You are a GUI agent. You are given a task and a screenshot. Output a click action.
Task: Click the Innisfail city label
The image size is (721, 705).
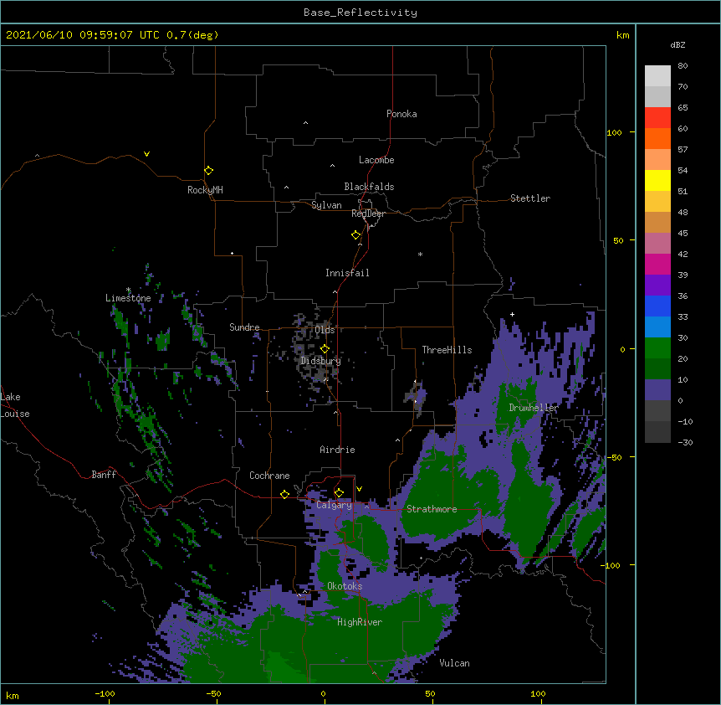pos(347,273)
